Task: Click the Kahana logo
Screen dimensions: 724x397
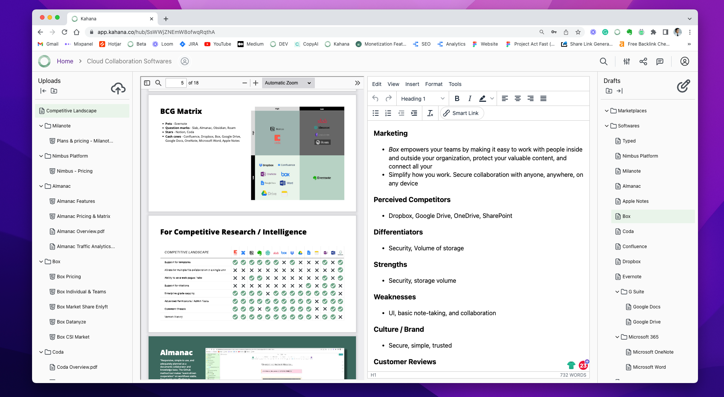Action: [x=44, y=61]
